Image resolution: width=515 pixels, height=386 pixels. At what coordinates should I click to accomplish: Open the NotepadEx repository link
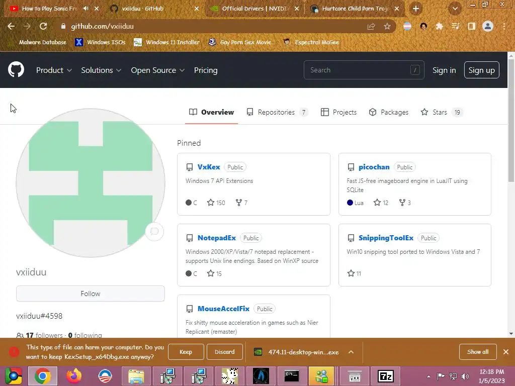pos(216,238)
